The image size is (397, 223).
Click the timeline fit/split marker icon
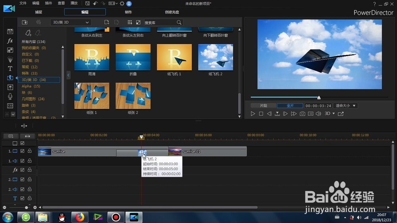pos(24,126)
